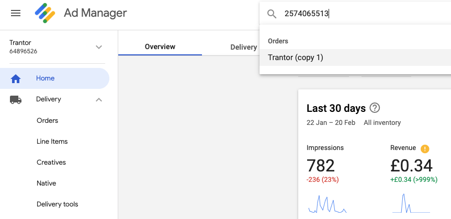
Task: Go to Creatives in the sidebar
Action: pos(51,163)
